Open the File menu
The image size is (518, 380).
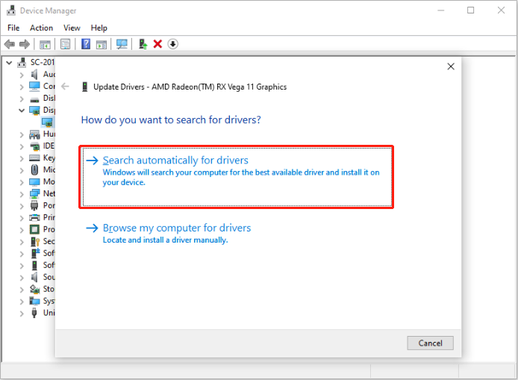point(13,28)
